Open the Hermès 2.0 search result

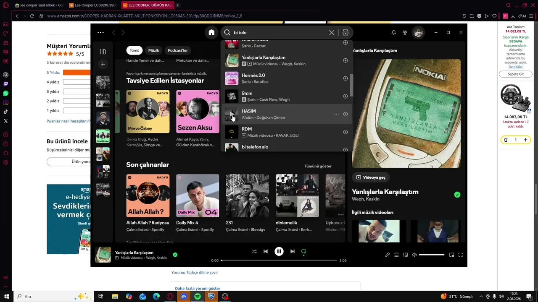click(287, 78)
